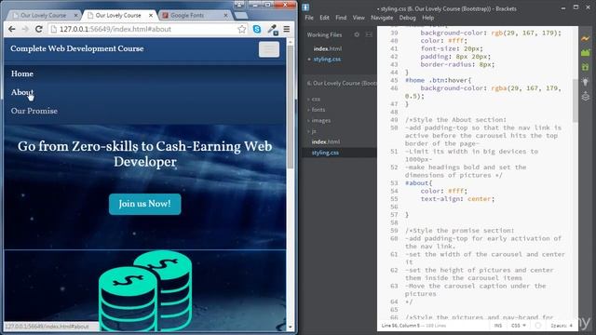Click the Skype extension icon in Chrome
Viewport: 596px width, 335px height.
257,29
